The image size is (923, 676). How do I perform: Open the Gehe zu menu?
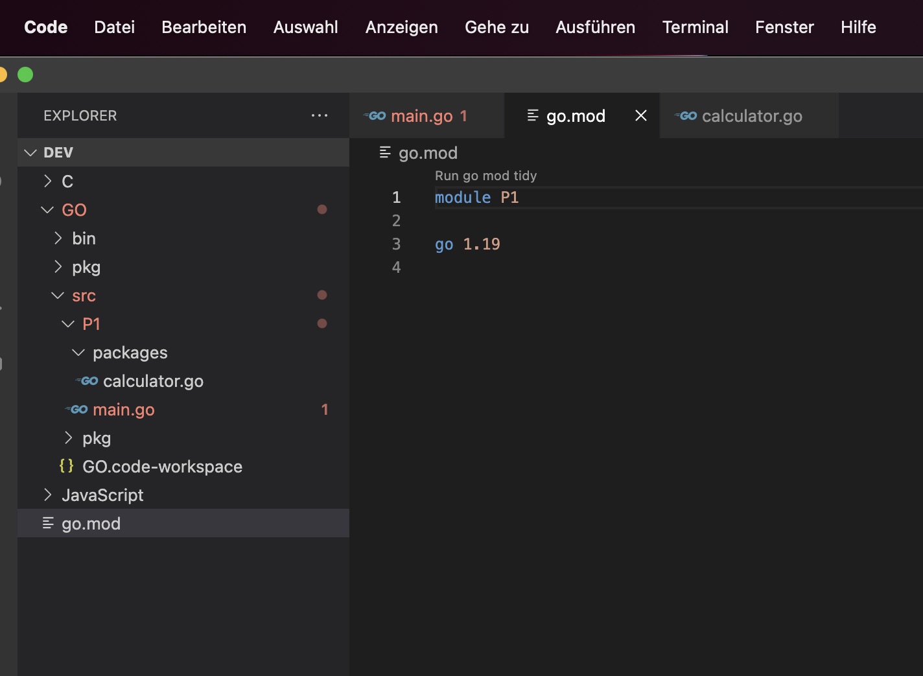[497, 27]
